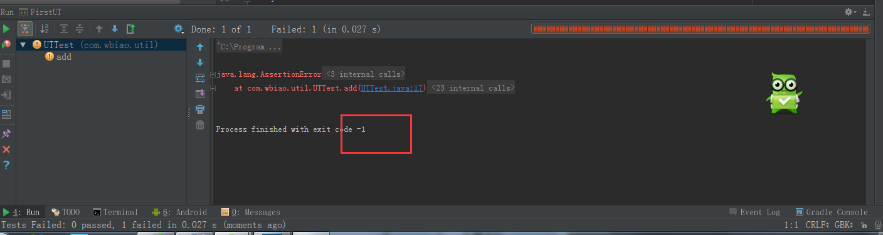Open the TODO tool window tab
Image resolution: width=883 pixels, height=235 pixels.
(65, 212)
